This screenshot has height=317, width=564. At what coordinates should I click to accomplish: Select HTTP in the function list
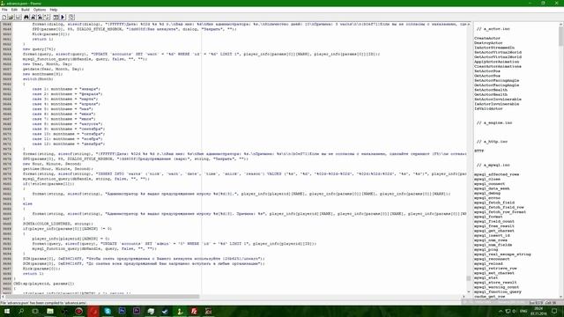(x=479, y=151)
